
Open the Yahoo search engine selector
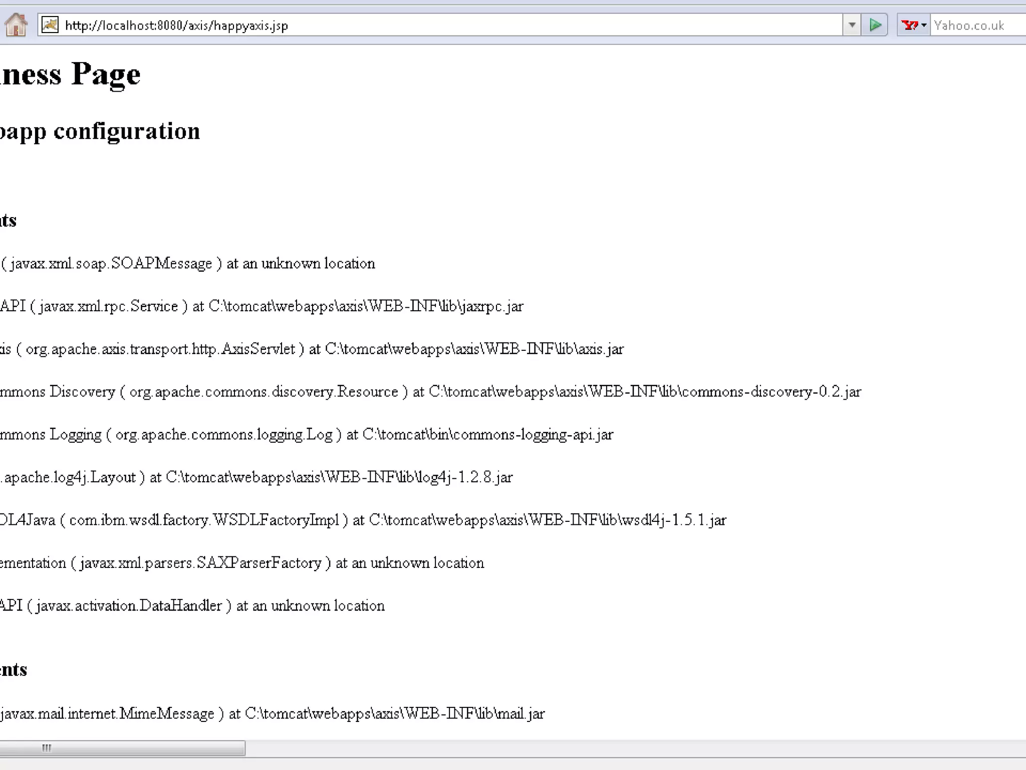pyautogui.click(x=914, y=25)
